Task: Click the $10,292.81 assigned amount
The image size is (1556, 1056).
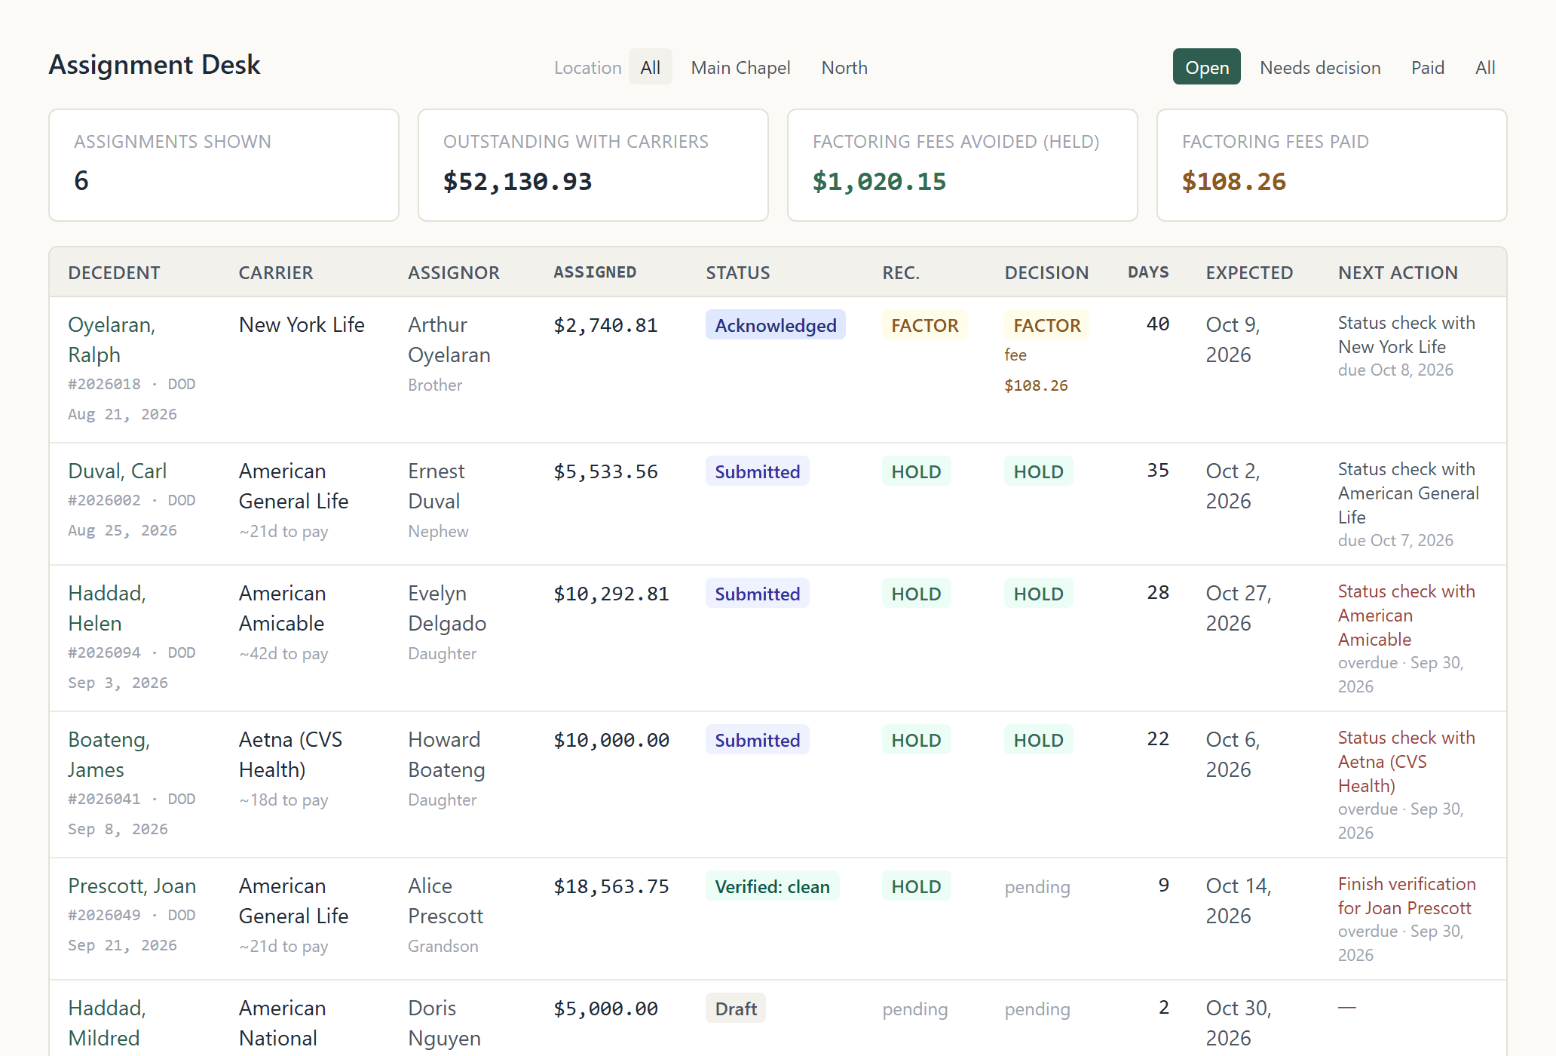Action: pyautogui.click(x=611, y=594)
